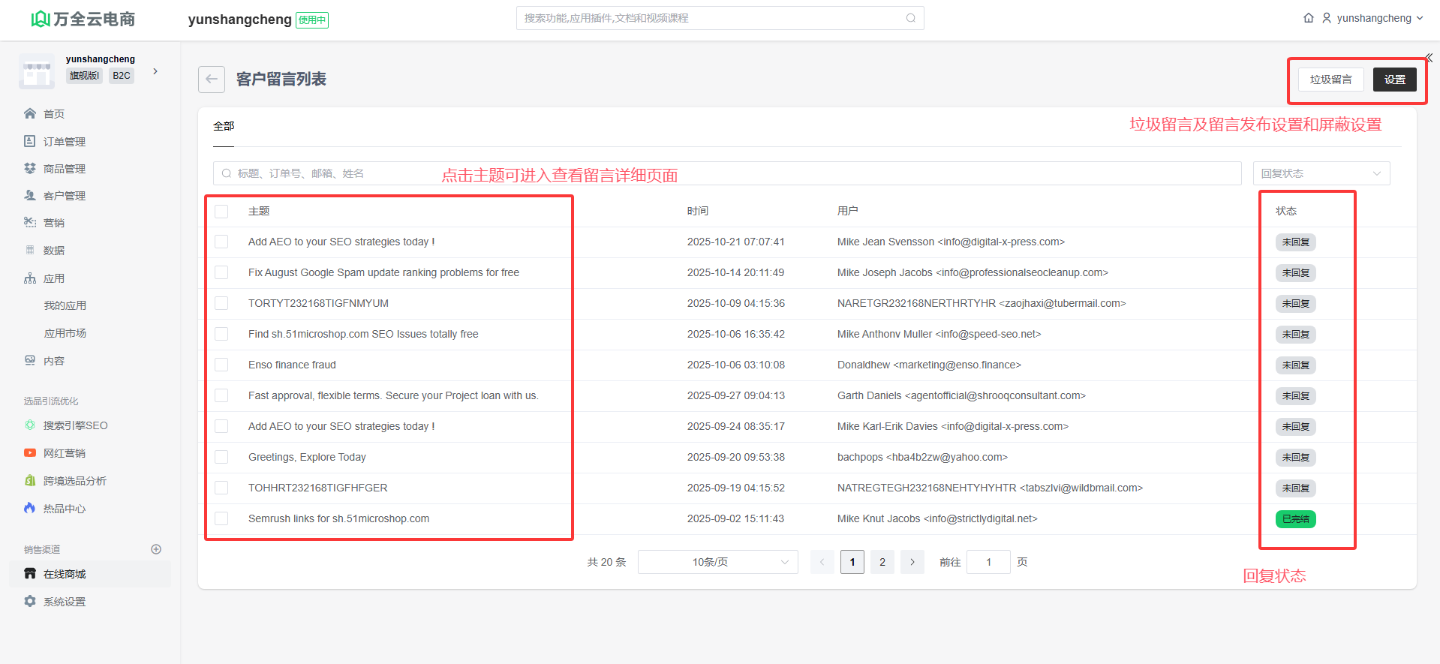Click the back arrow beside 客户留言列表
This screenshot has height=664, width=1440.
(212, 80)
